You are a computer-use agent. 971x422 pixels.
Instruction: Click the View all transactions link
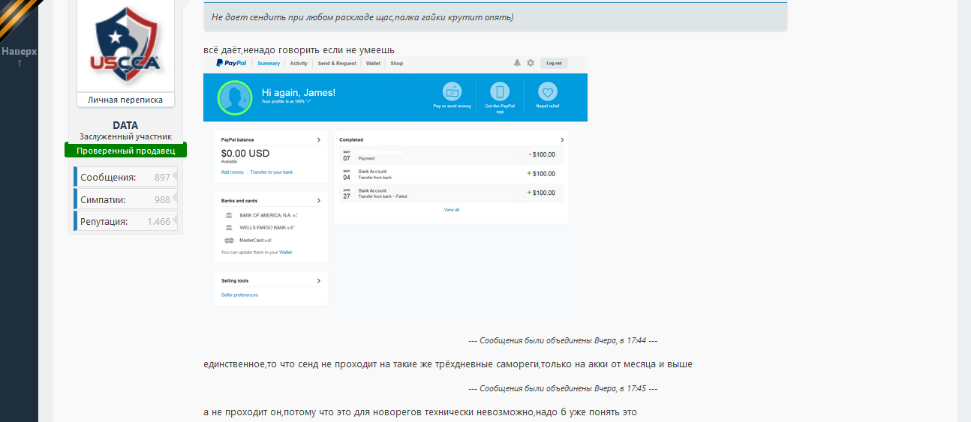(x=451, y=210)
